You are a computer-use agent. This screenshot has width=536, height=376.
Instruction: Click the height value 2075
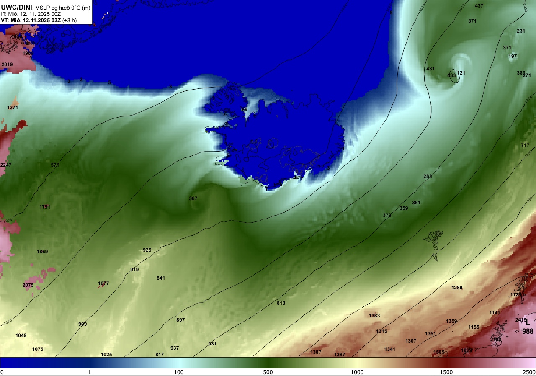pyautogui.click(x=28, y=285)
